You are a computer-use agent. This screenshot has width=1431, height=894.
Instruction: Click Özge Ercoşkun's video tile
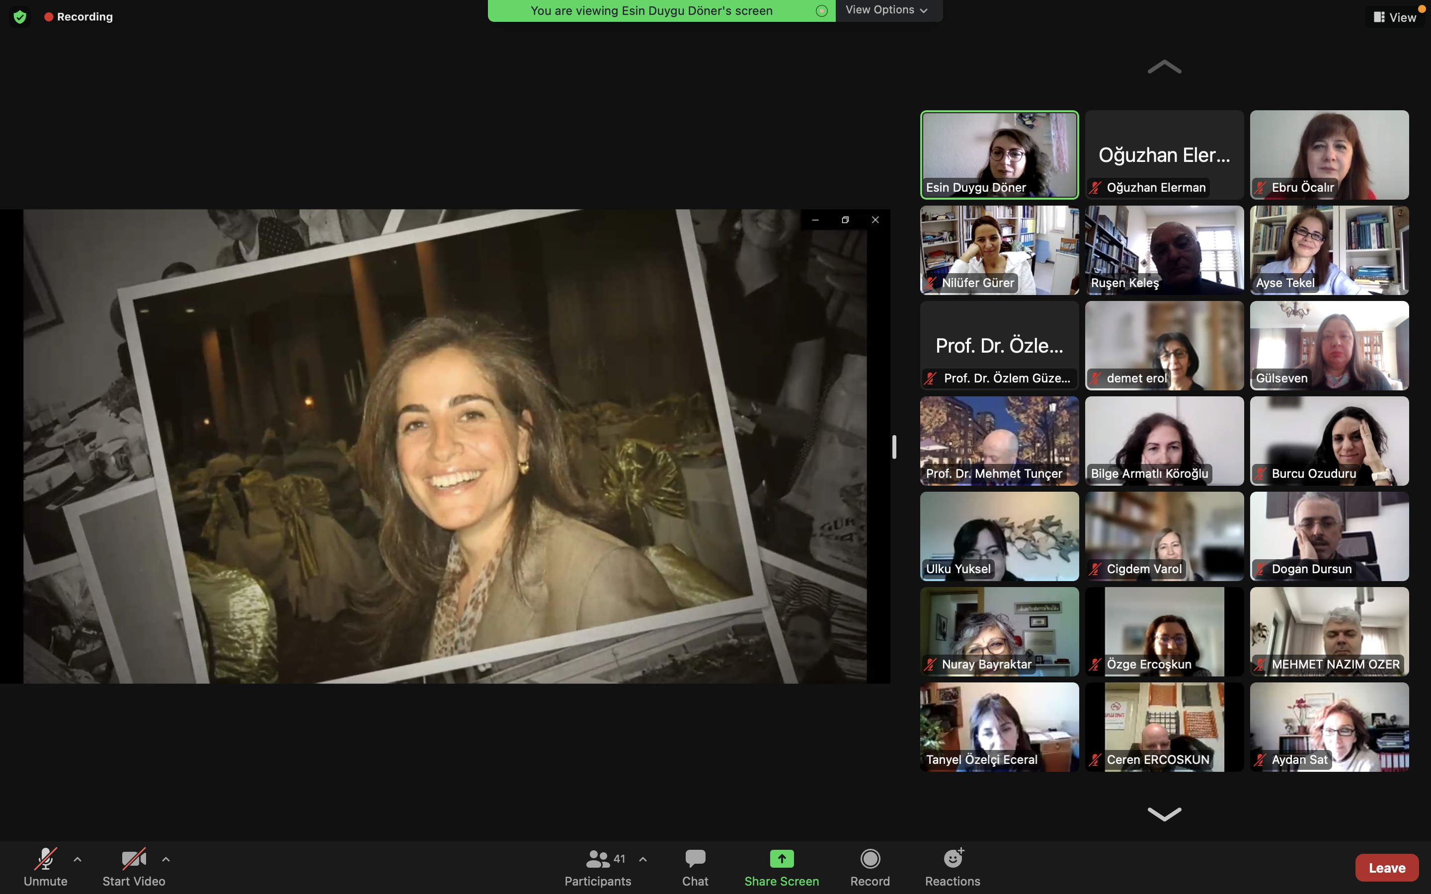pyautogui.click(x=1164, y=631)
